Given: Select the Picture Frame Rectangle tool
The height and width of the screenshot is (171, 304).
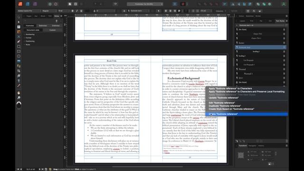Looking at the screenshot, I should (x=19, y=51).
